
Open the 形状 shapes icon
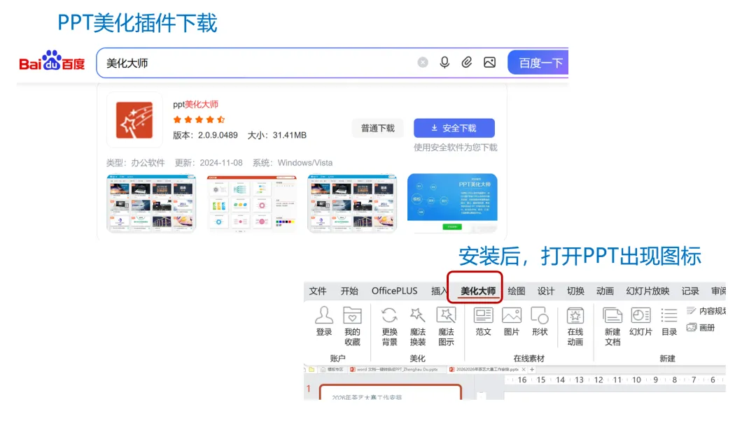[540, 316]
